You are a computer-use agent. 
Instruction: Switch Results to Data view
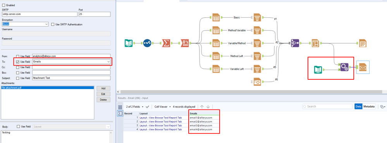point(358,106)
